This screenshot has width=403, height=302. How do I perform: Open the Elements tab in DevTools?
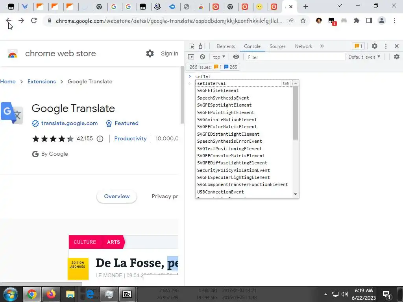tap(226, 46)
